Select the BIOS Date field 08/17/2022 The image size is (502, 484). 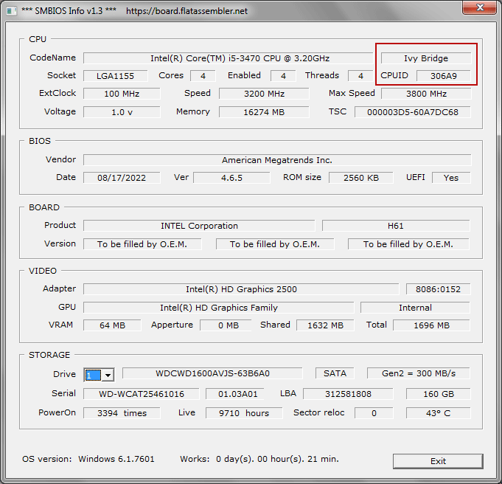(x=121, y=178)
